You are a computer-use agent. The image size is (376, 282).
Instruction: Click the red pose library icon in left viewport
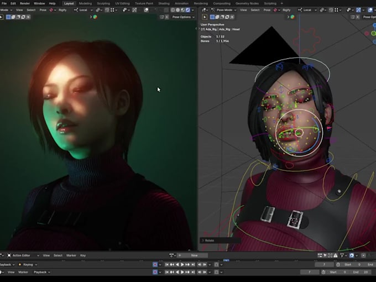(x=51, y=10)
